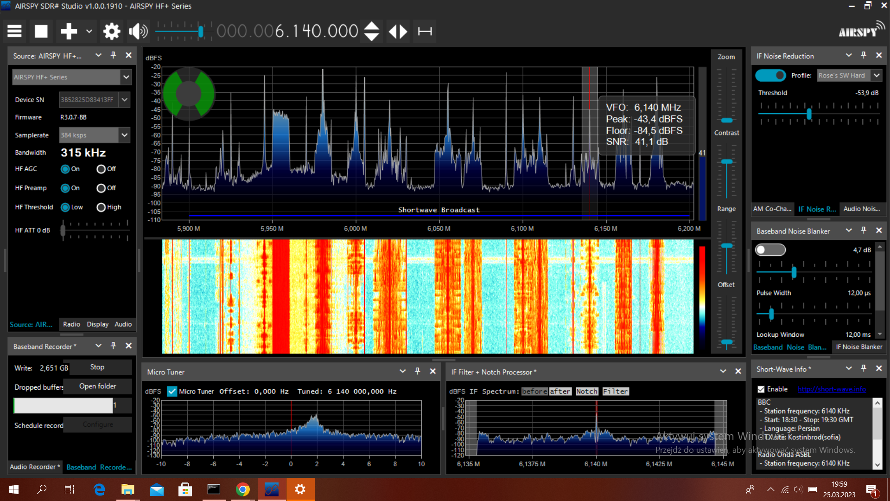Enable the Baseband Noise Blanker switch

point(770,250)
